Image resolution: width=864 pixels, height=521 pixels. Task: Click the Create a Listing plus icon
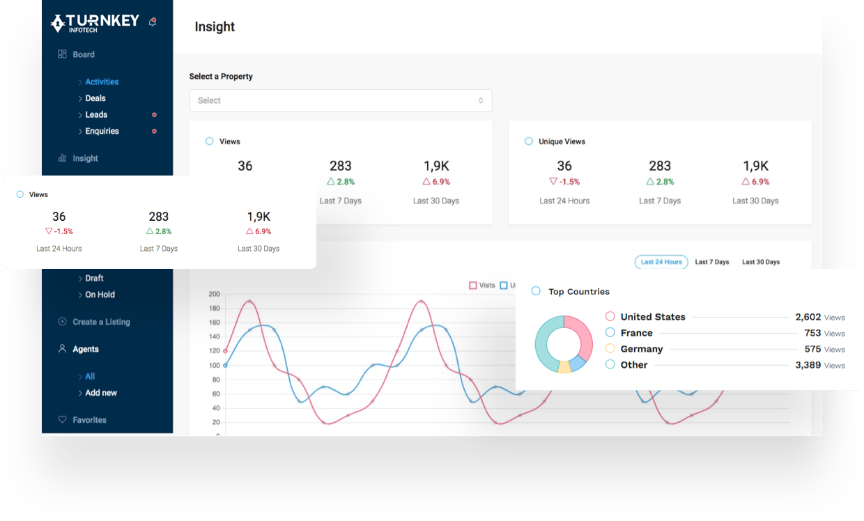click(62, 322)
